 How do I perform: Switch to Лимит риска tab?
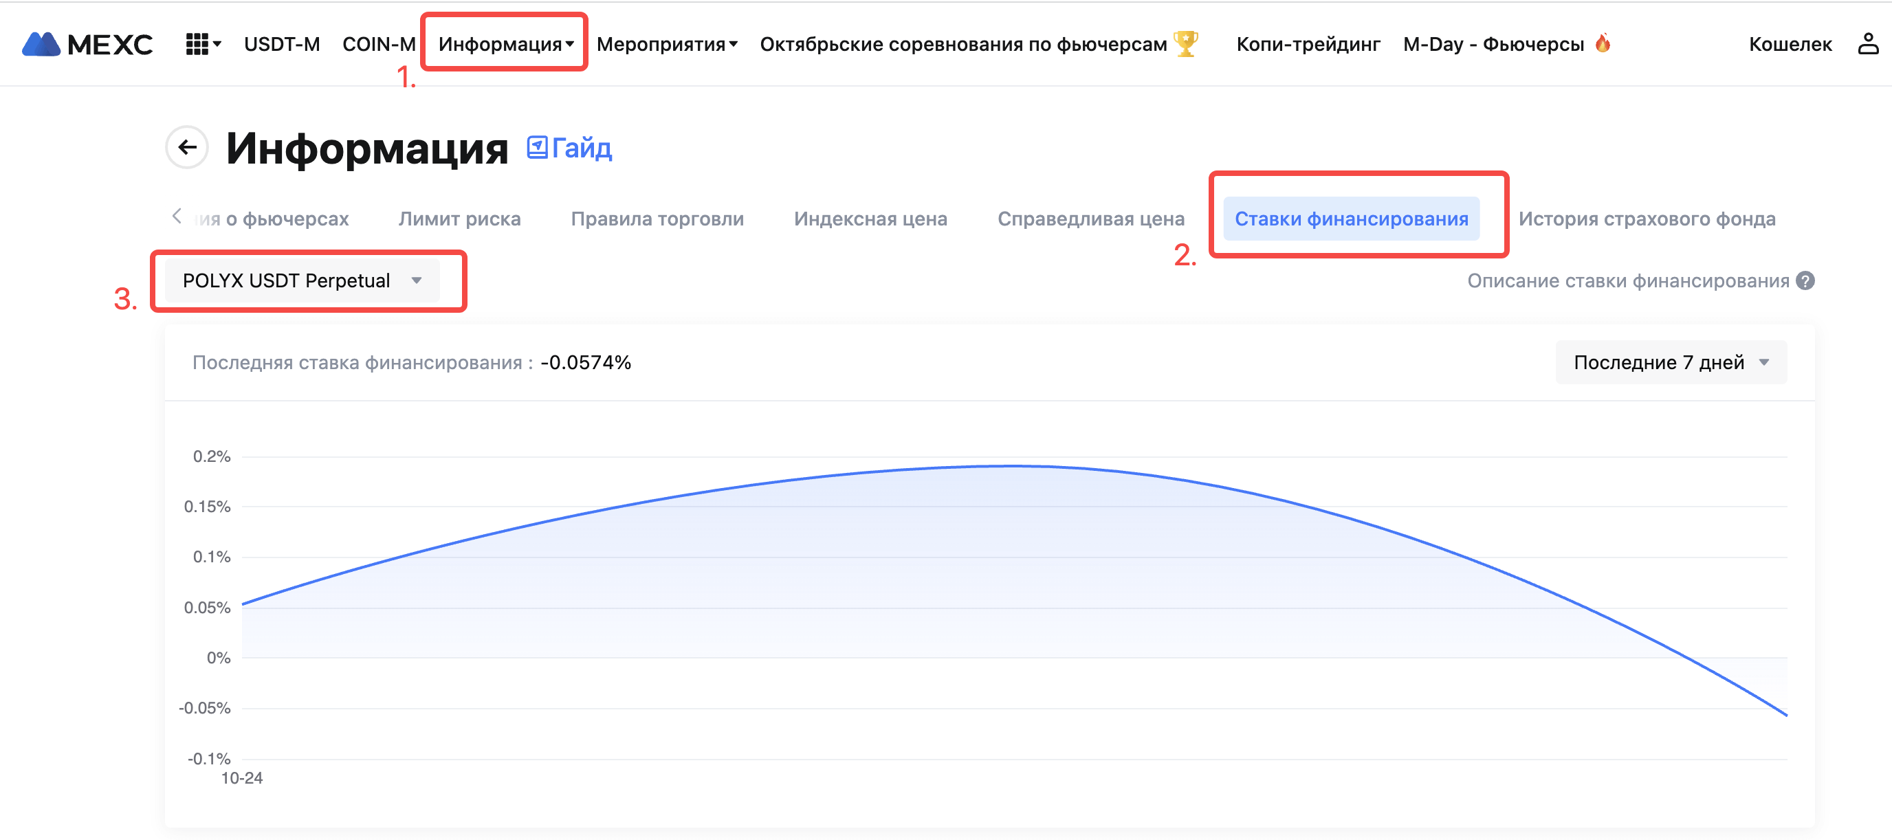click(x=459, y=219)
